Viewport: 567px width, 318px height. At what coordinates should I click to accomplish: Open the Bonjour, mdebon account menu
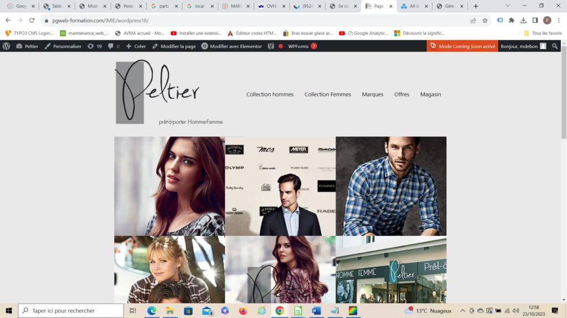pos(523,46)
